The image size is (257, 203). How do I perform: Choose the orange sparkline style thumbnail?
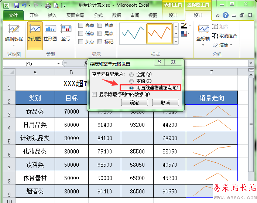click(160, 34)
